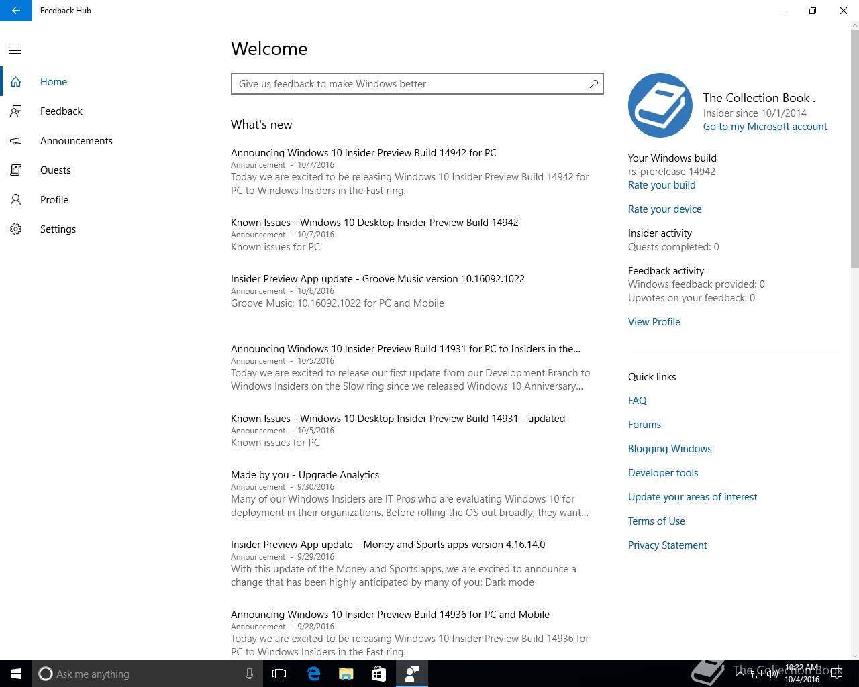Open Privacy Statement link
Screen dimensions: 859x687
[668, 545]
